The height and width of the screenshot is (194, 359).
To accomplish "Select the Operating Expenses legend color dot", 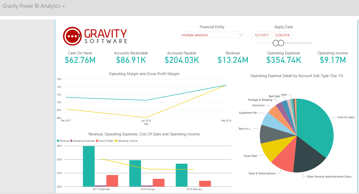I will (71, 141).
